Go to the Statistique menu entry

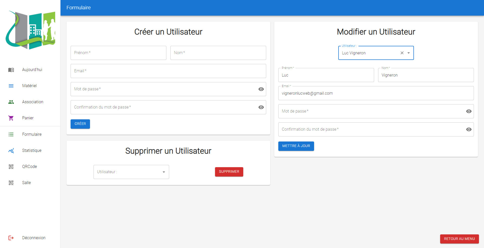pyautogui.click(x=32, y=151)
